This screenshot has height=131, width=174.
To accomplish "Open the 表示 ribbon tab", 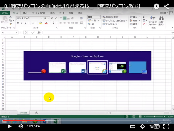I will tap(80, 13).
